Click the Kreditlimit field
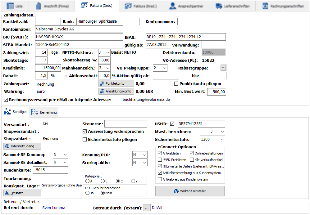 (48, 68)
